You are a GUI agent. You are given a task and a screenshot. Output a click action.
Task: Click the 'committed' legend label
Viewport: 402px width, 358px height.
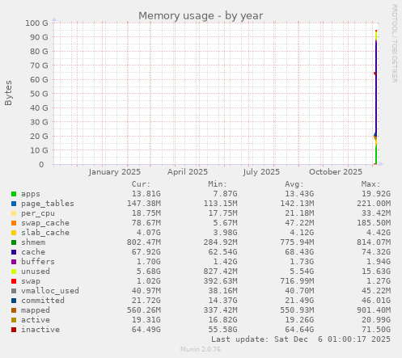43,301
